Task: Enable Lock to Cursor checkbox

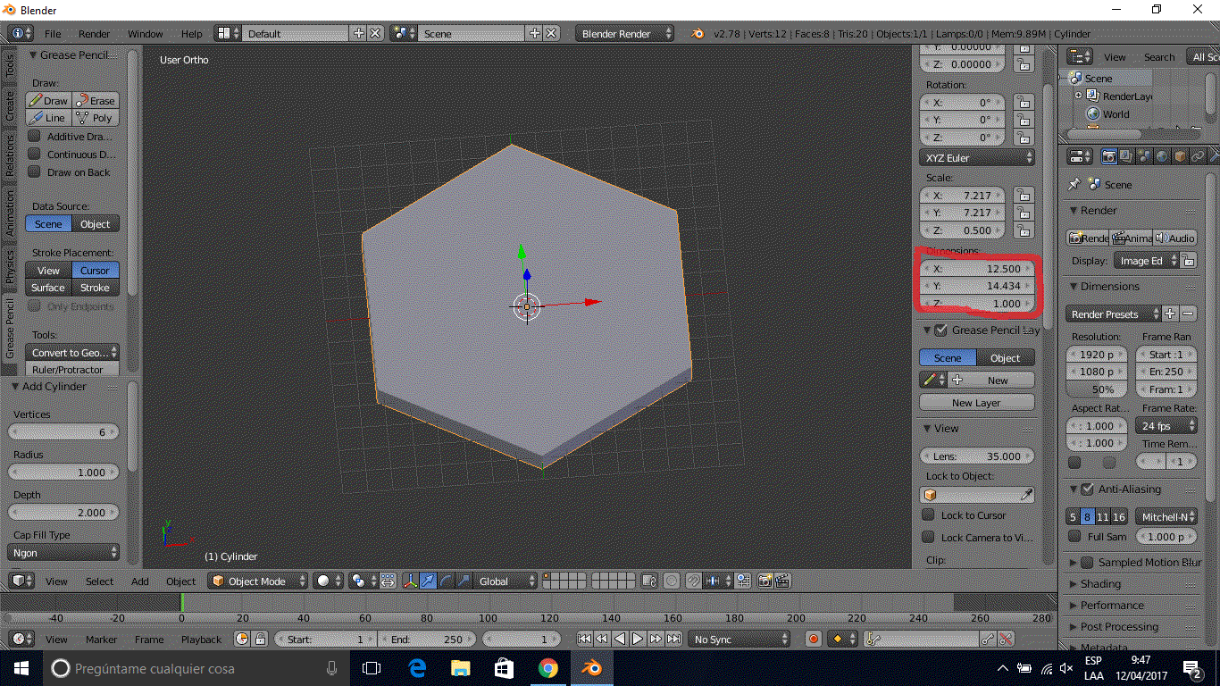Action: (928, 514)
